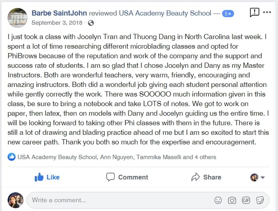Open Barbe SaintJohn's profile link
This screenshot has width=278, height=211.
(59, 13)
